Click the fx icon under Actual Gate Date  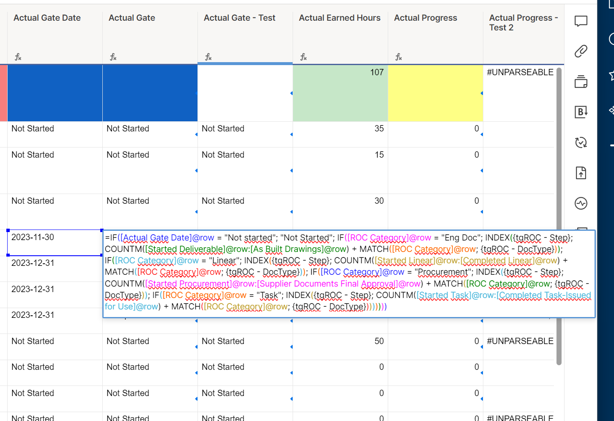(x=18, y=56)
